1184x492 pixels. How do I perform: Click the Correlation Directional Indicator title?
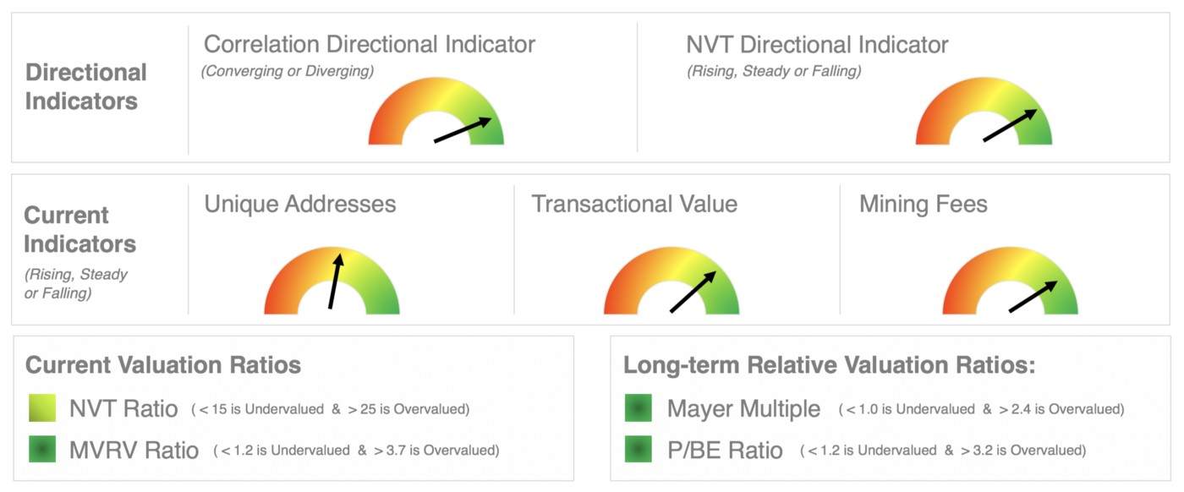[370, 44]
